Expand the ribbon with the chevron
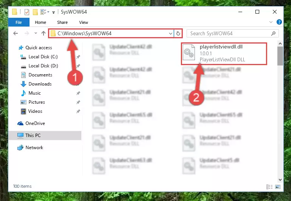The width and height of the screenshot is (291, 201). point(271,22)
